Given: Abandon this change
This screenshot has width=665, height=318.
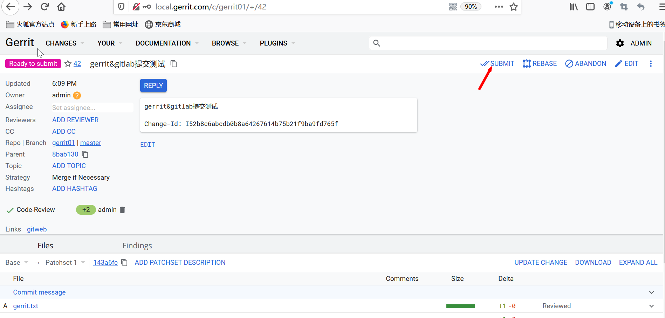Looking at the screenshot, I should (586, 63).
